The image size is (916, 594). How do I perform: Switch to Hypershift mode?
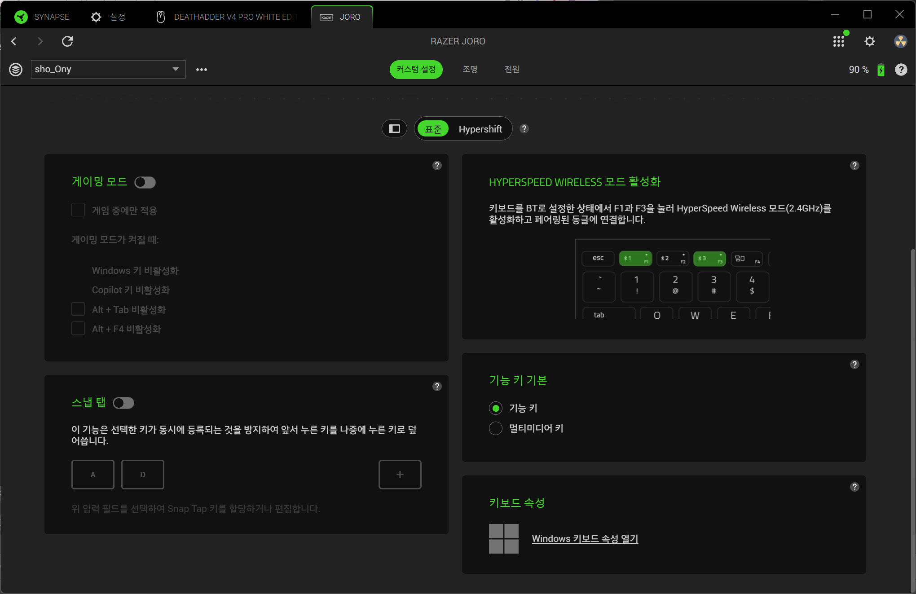(x=480, y=129)
